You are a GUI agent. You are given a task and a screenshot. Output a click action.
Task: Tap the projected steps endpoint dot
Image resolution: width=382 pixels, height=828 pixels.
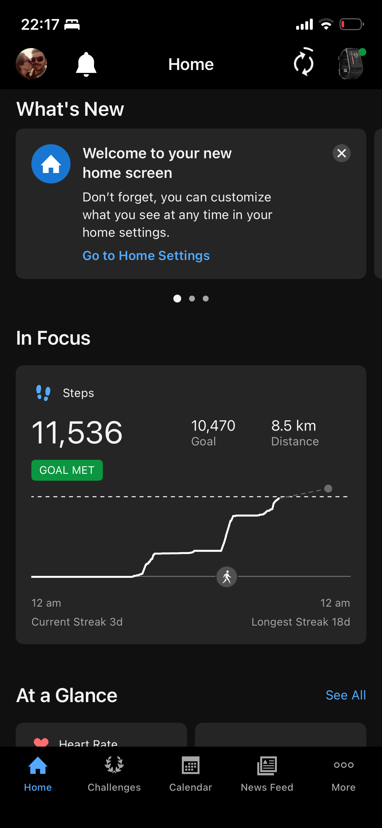click(x=328, y=489)
